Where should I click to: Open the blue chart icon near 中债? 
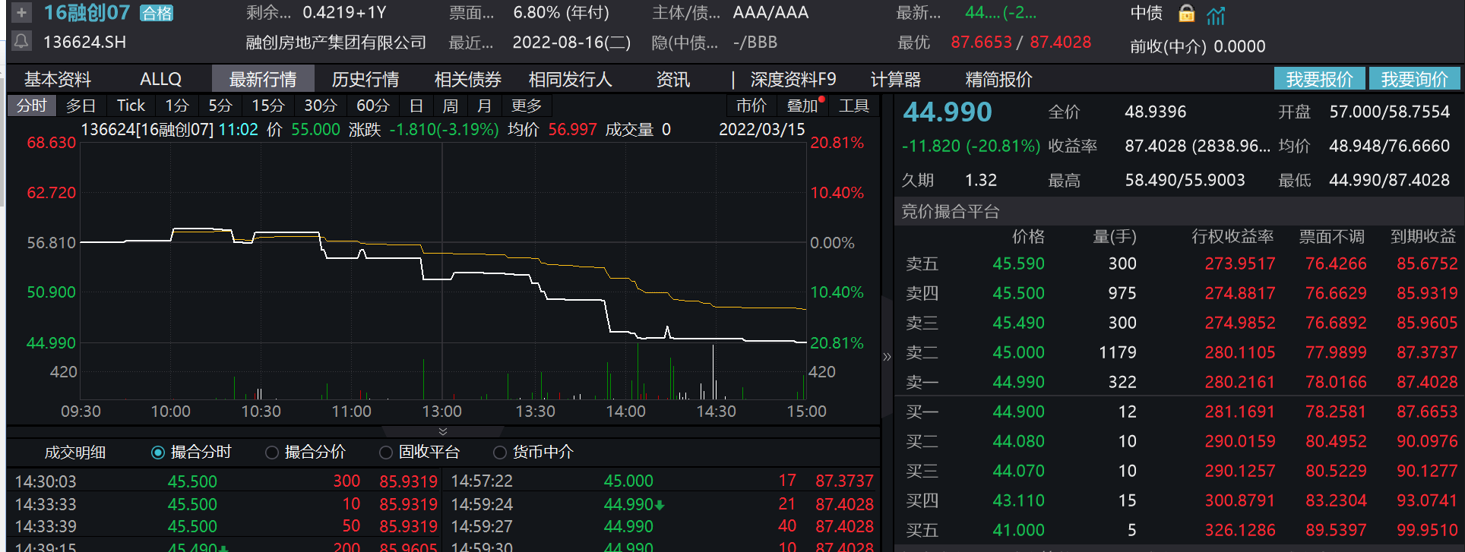(x=1216, y=14)
